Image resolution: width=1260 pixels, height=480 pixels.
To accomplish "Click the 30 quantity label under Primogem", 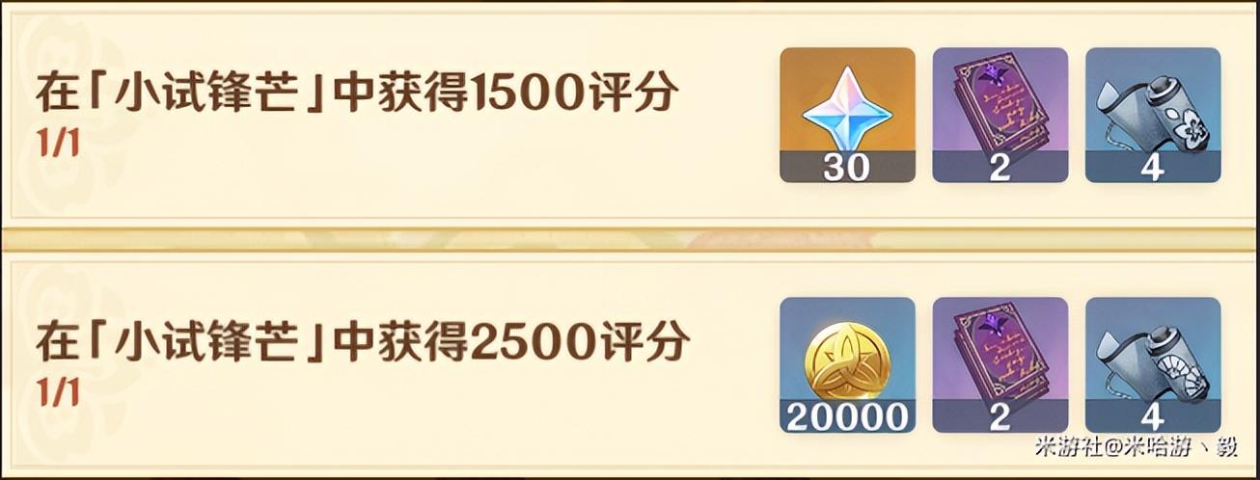I will (x=847, y=168).
